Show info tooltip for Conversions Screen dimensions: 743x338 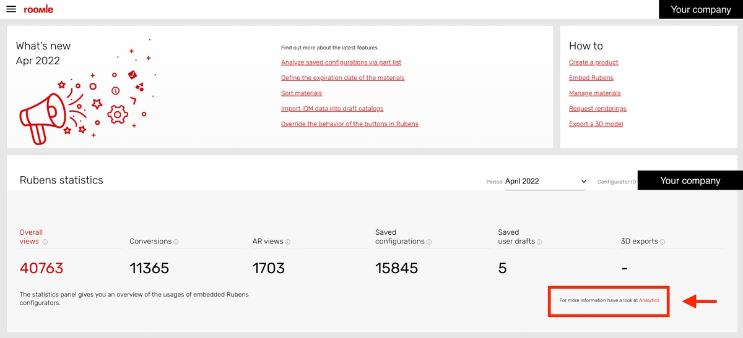click(x=176, y=242)
